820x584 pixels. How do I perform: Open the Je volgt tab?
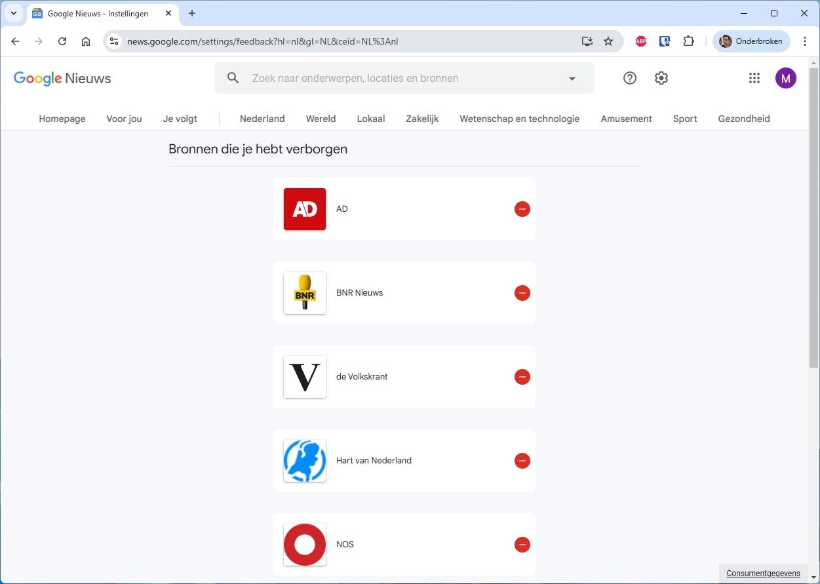pos(180,119)
